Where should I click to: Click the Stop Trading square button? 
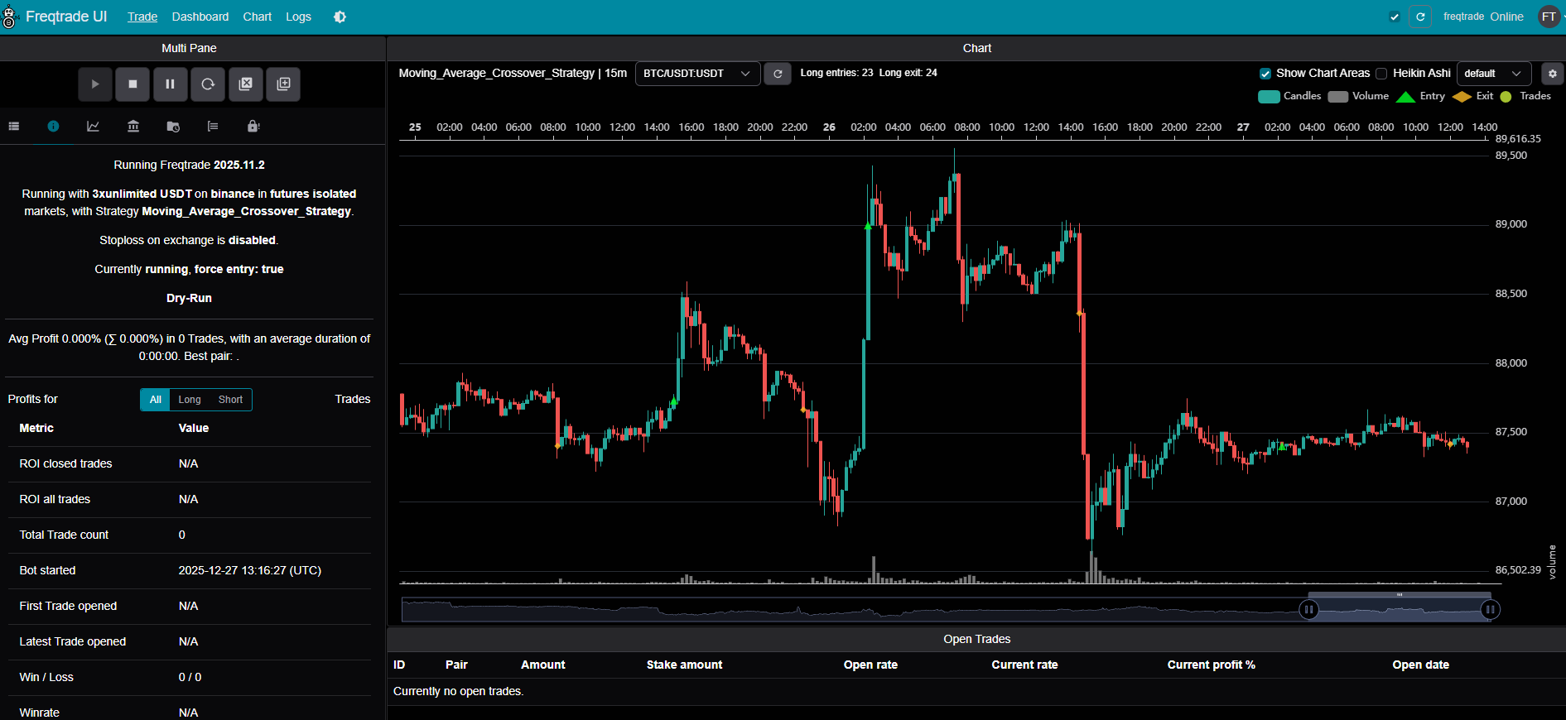tap(133, 84)
